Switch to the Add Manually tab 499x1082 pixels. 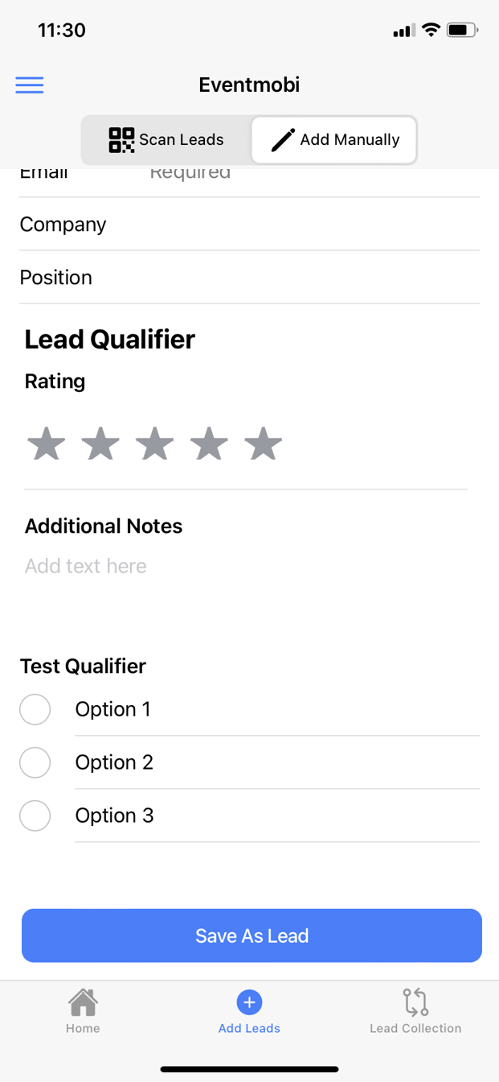coord(334,139)
